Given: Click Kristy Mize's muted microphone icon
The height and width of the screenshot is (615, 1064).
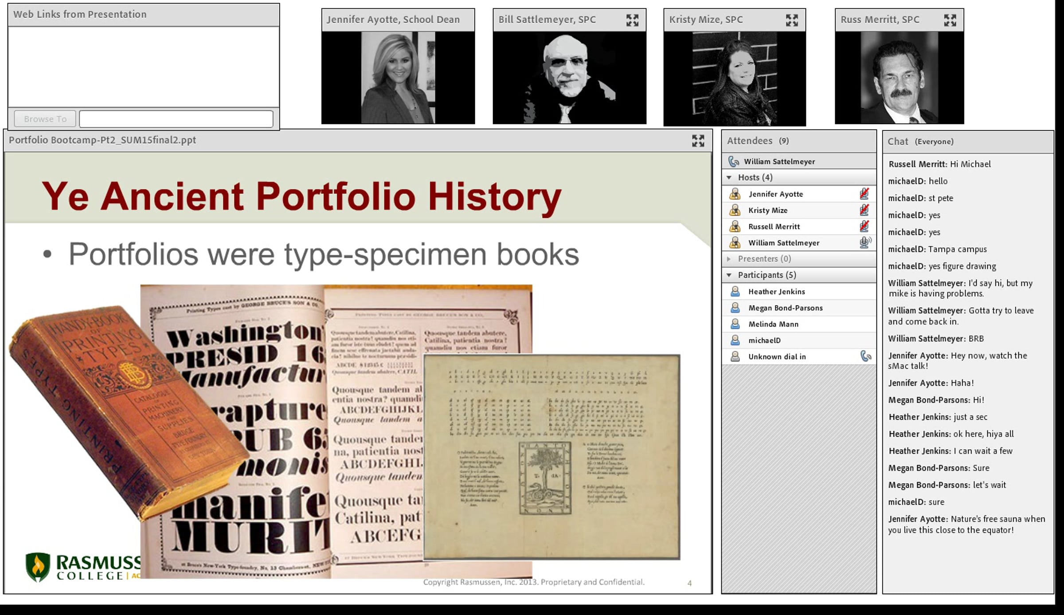Looking at the screenshot, I should pyautogui.click(x=864, y=210).
